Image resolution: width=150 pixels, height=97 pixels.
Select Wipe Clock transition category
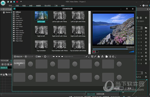click(x=18, y=35)
